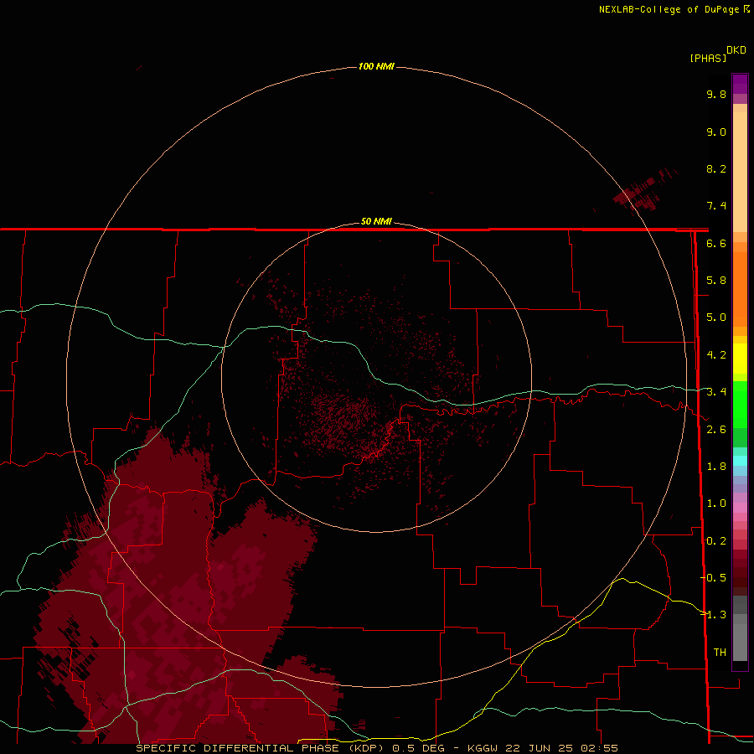This screenshot has width=754, height=754.
Task: Click the 5.8 legend value
Action: [716, 281]
